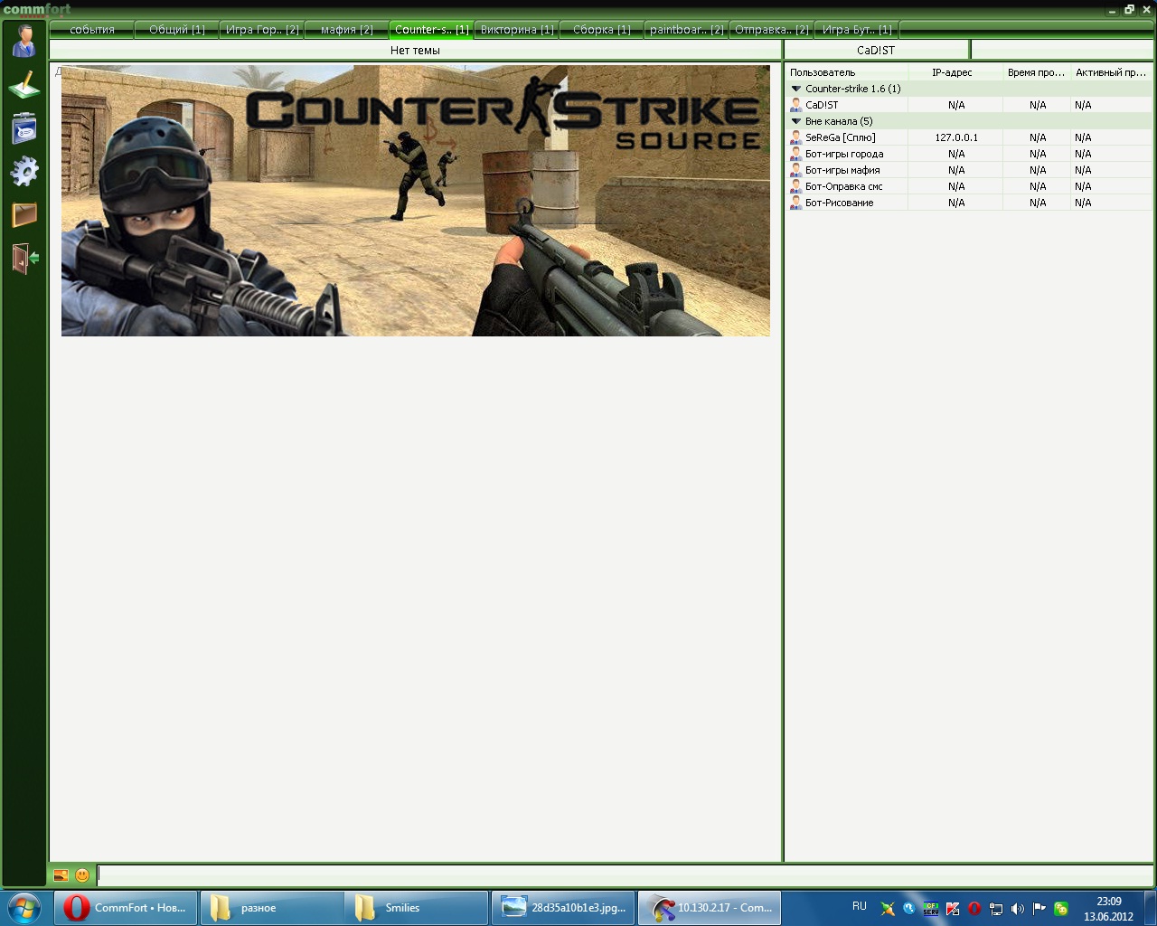Click the brown board sidebar icon
Image resolution: width=1157 pixels, height=926 pixels.
point(24,214)
